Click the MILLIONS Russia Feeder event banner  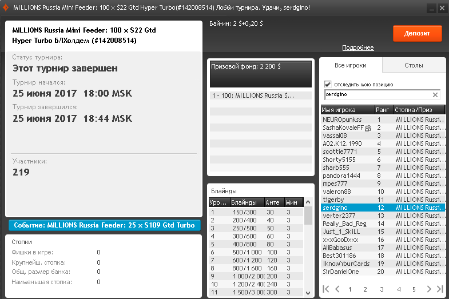point(105,225)
